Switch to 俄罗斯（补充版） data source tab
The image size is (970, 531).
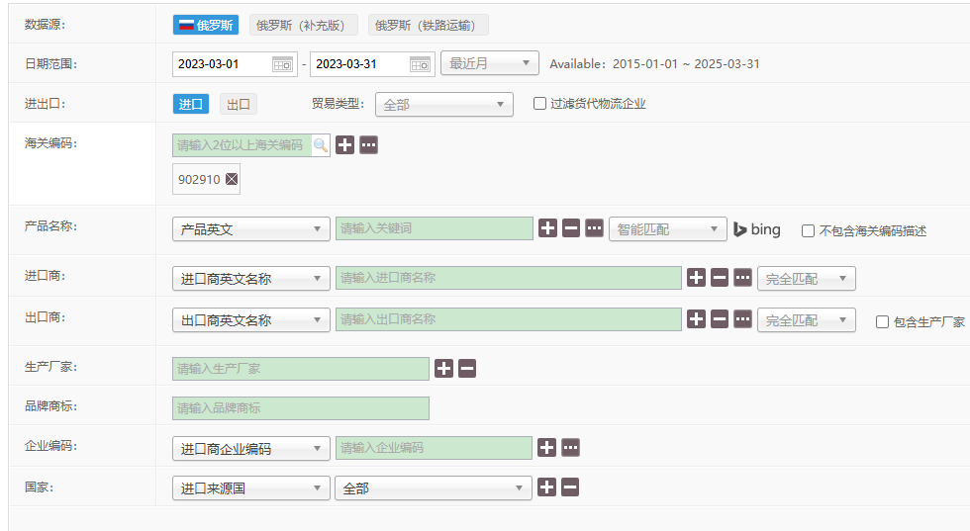tap(303, 26)
